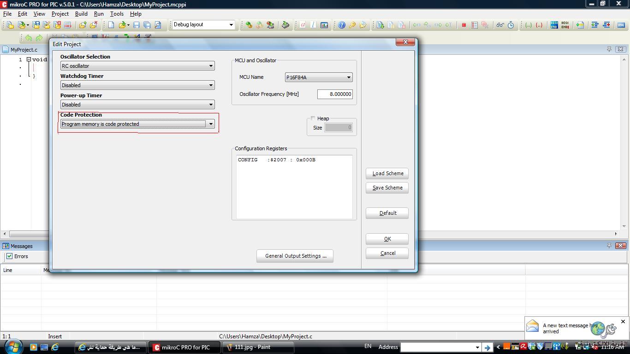Click the Default button
The image size is (630, 354).
[387, 213]
